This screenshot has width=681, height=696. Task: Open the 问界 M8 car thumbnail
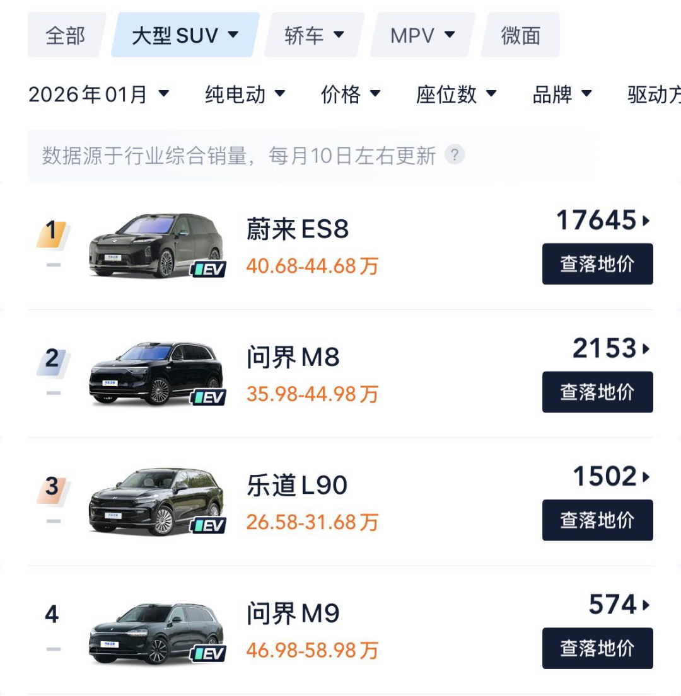156,374
